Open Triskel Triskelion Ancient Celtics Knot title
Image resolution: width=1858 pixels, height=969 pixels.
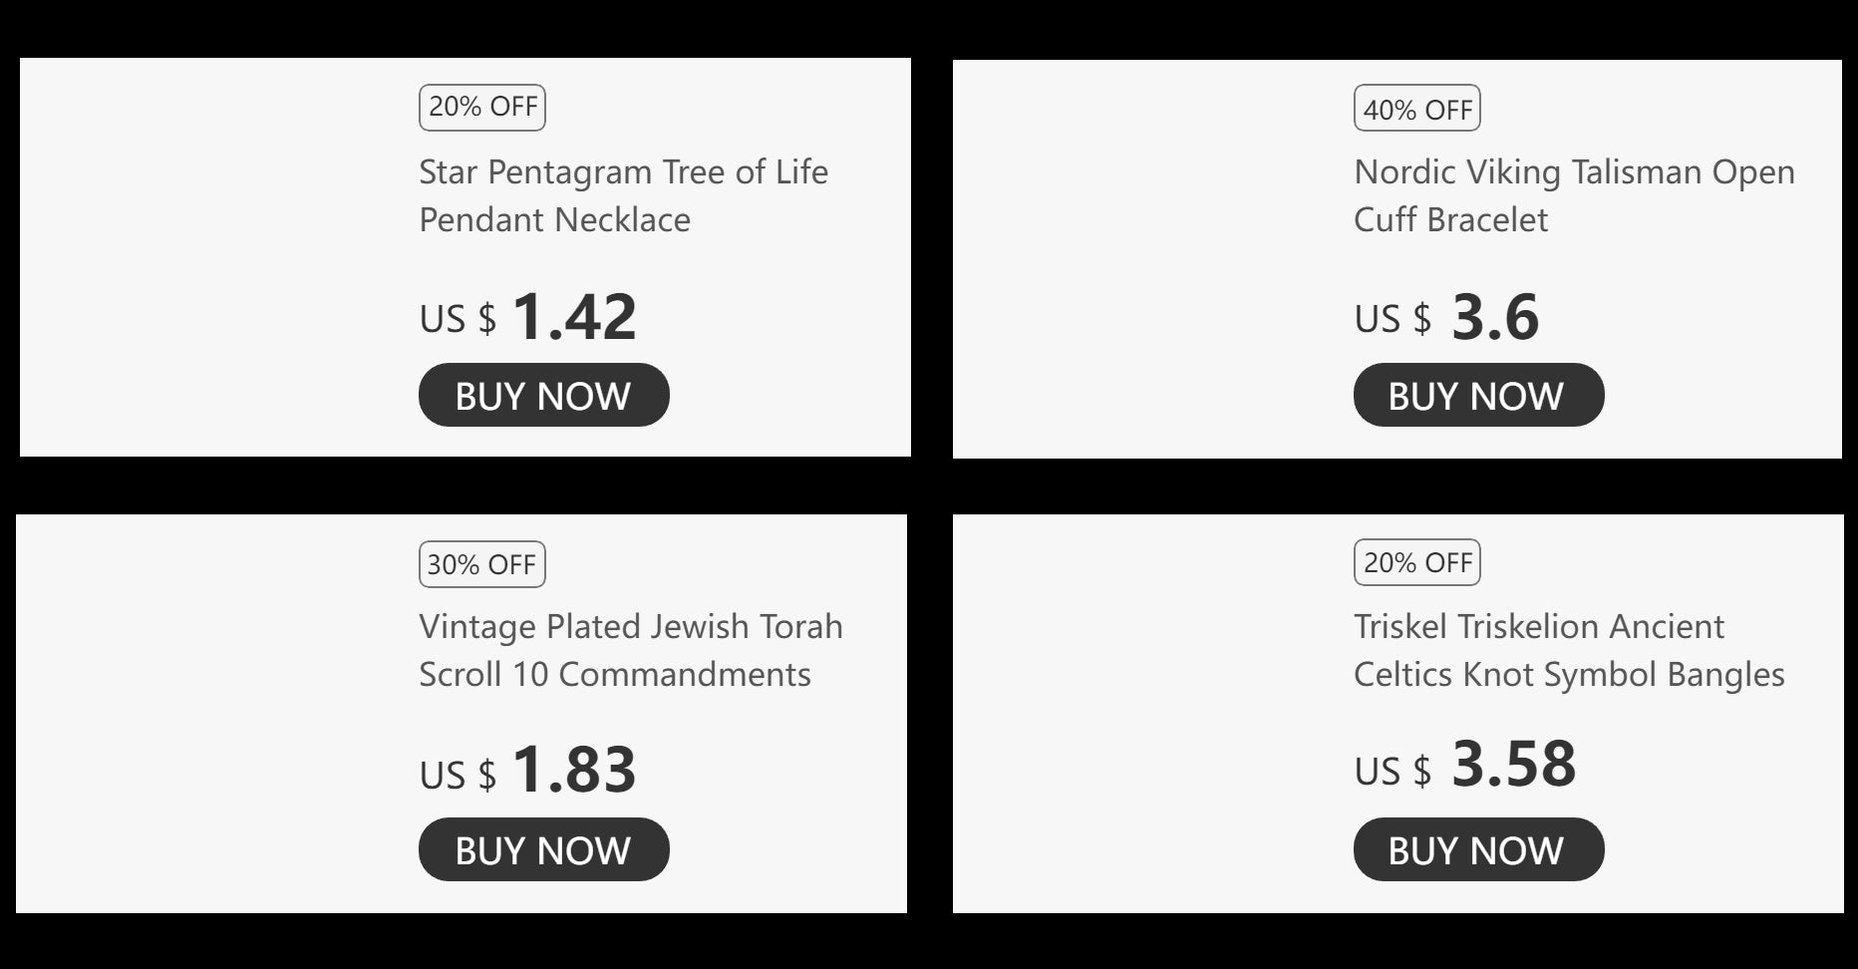pos(1569,650)
